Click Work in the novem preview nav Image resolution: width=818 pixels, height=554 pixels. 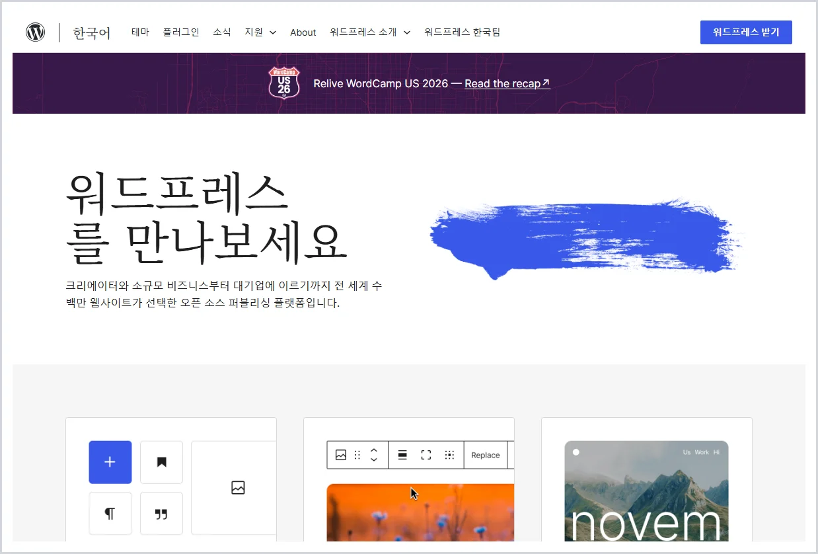coord(702,452)
